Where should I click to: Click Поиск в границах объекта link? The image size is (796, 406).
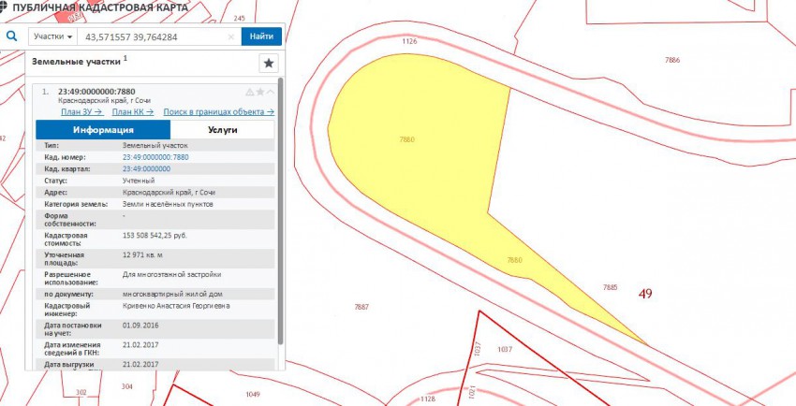coord(218,112)
